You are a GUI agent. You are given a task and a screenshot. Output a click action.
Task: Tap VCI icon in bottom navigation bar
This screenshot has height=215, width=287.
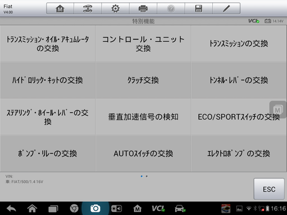pyautogui.click(x=158, y=208)
